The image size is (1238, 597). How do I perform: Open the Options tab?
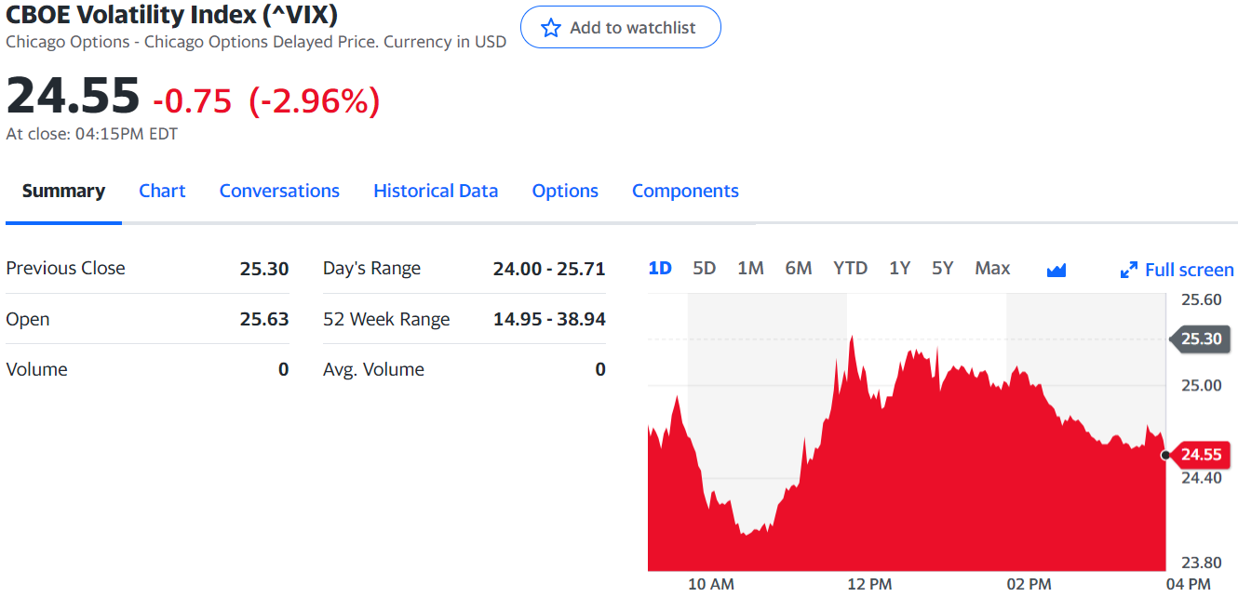(565, 192)
